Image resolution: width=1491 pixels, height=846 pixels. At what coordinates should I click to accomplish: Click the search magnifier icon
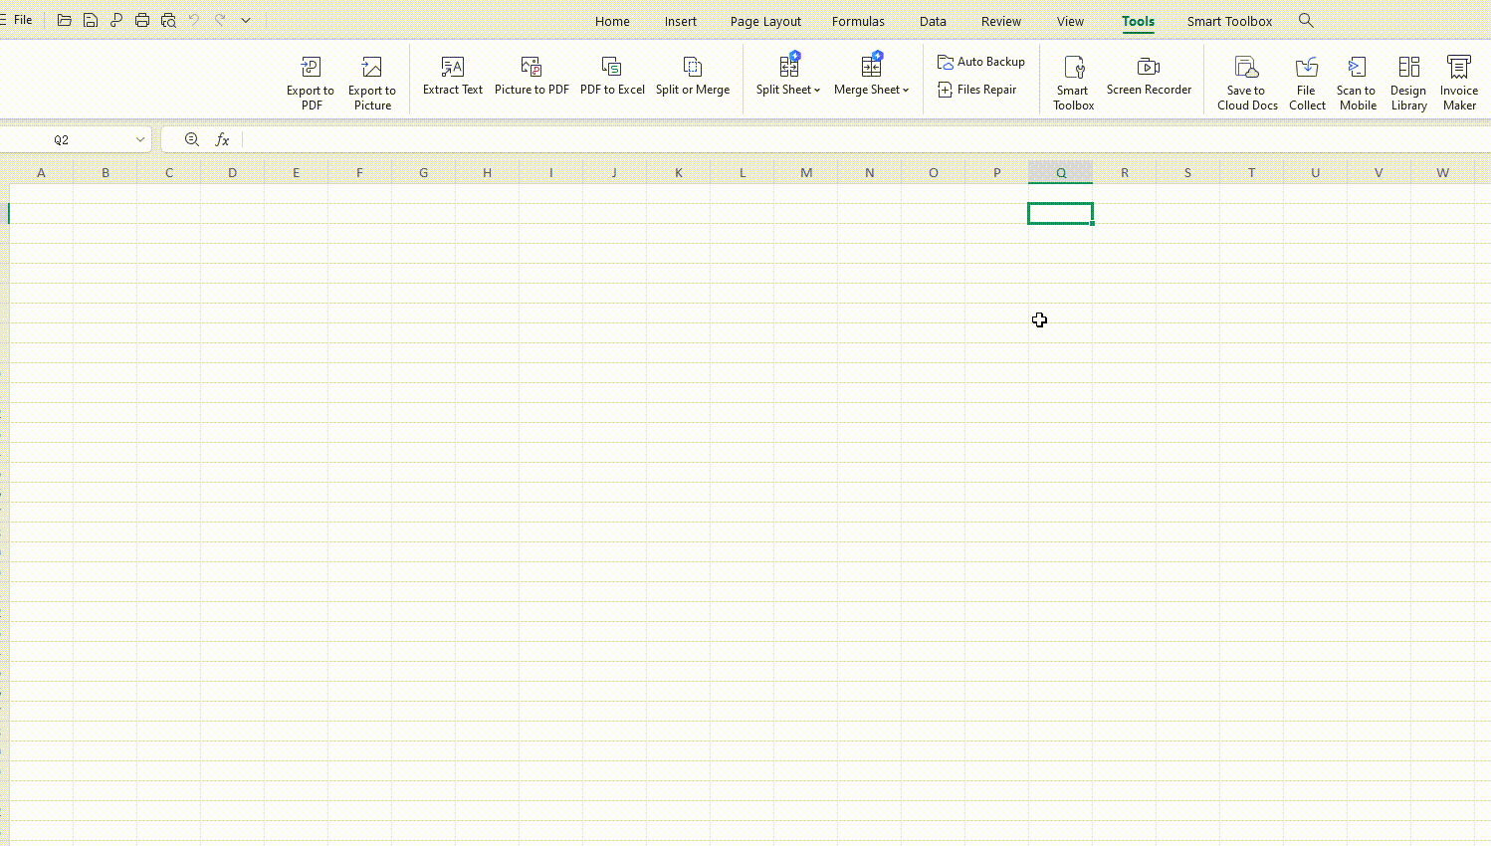(1306, 20)
